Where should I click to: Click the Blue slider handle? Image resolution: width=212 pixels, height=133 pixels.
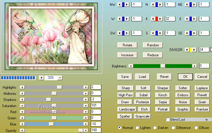51,124
